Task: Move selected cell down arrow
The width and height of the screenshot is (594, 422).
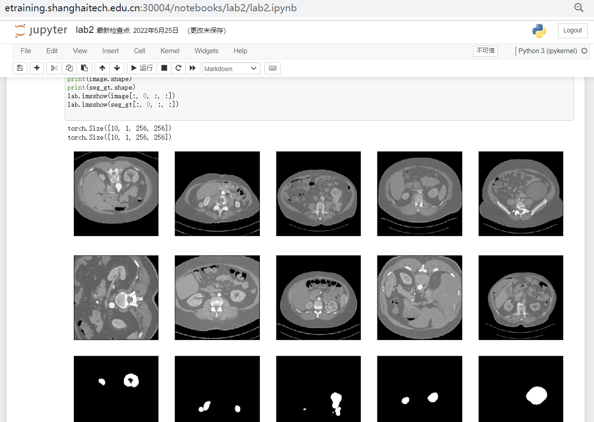Action: point(117,68)
